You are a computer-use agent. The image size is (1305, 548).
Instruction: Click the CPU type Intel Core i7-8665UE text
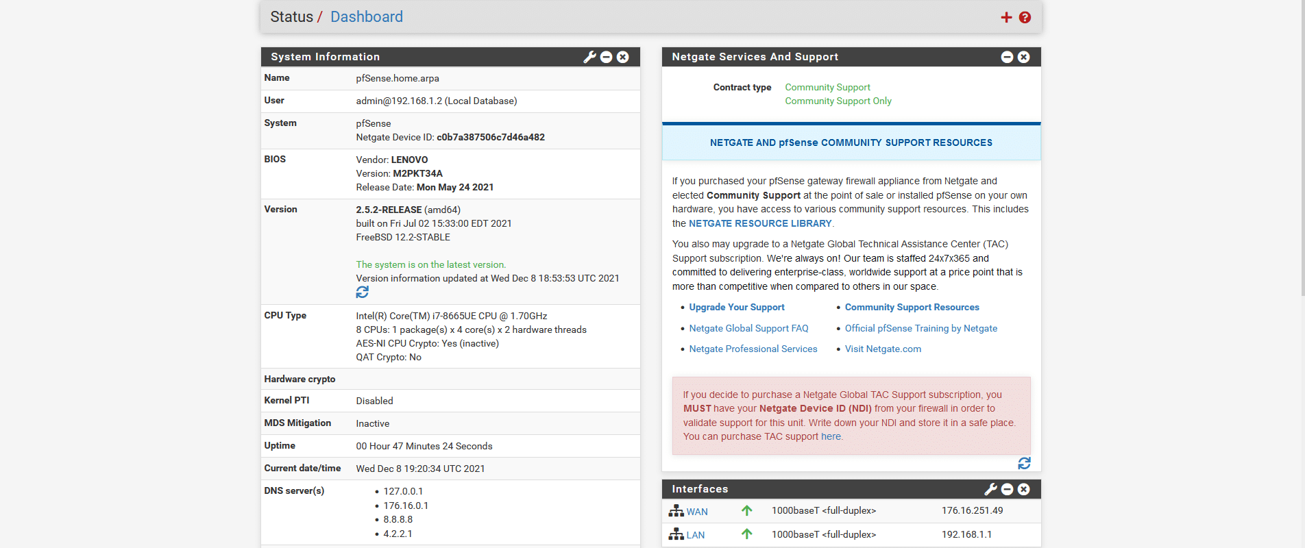tap(452, 316)
